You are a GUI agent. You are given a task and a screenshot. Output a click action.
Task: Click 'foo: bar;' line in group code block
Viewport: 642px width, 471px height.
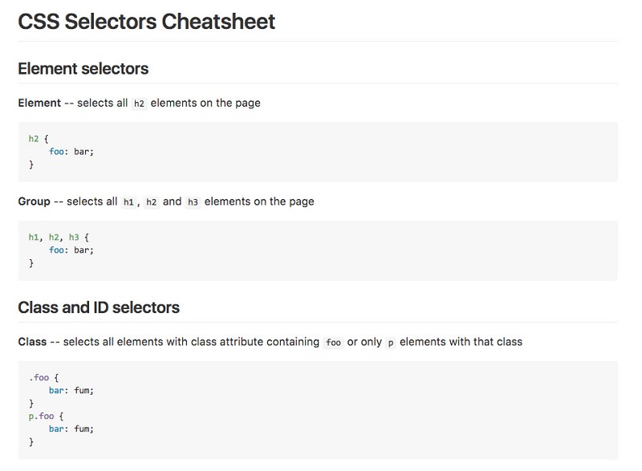pos(71,250)
